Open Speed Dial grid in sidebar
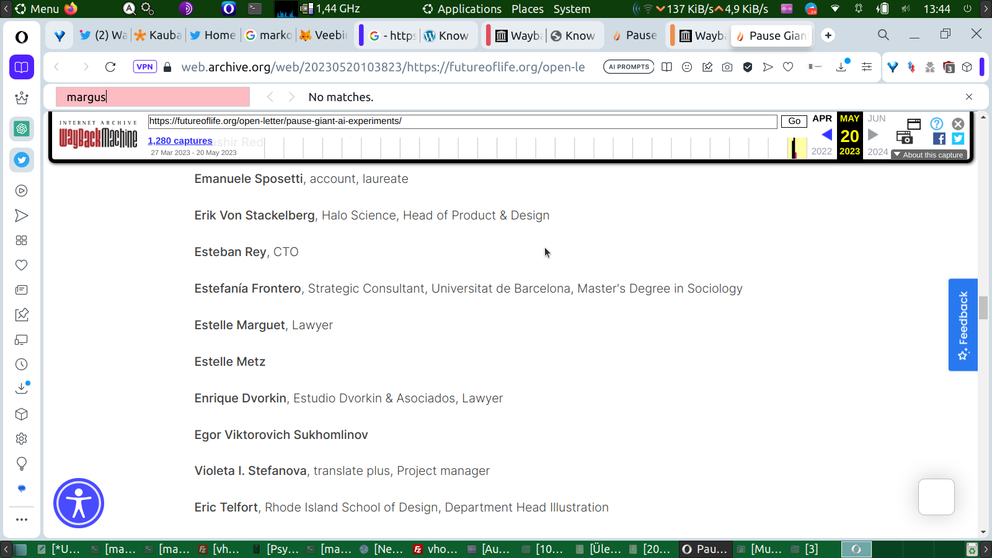 pyautogui.click(x=22, y=241)
